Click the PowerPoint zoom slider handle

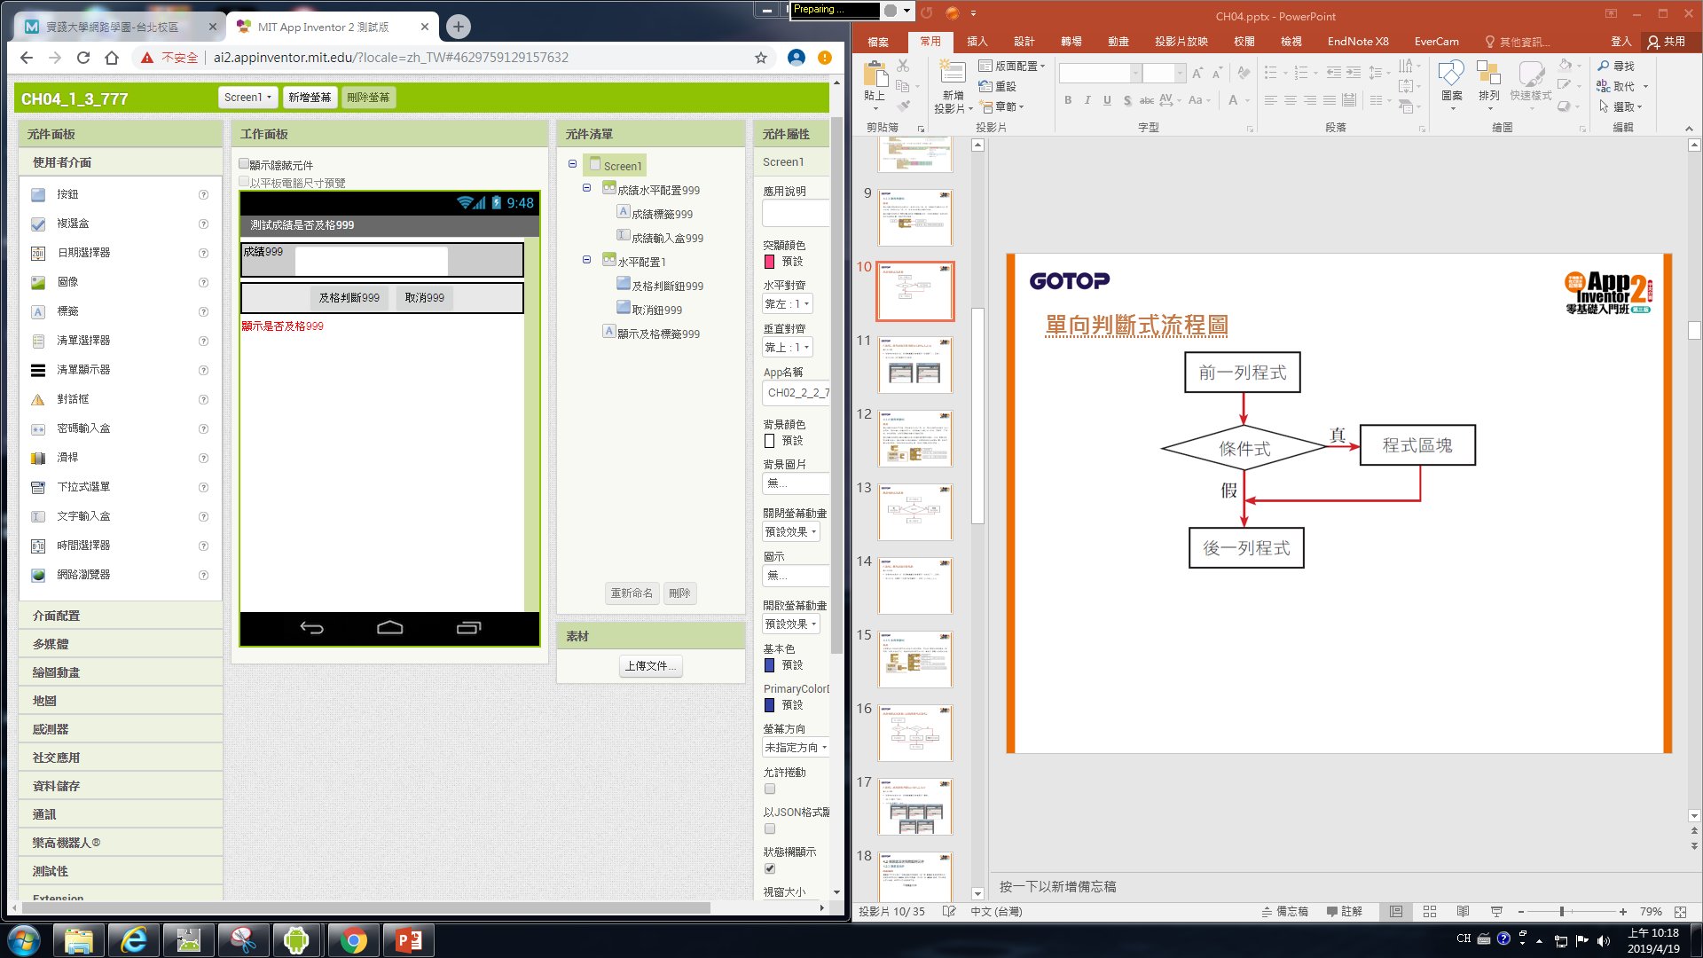(x=1562, y=912)
